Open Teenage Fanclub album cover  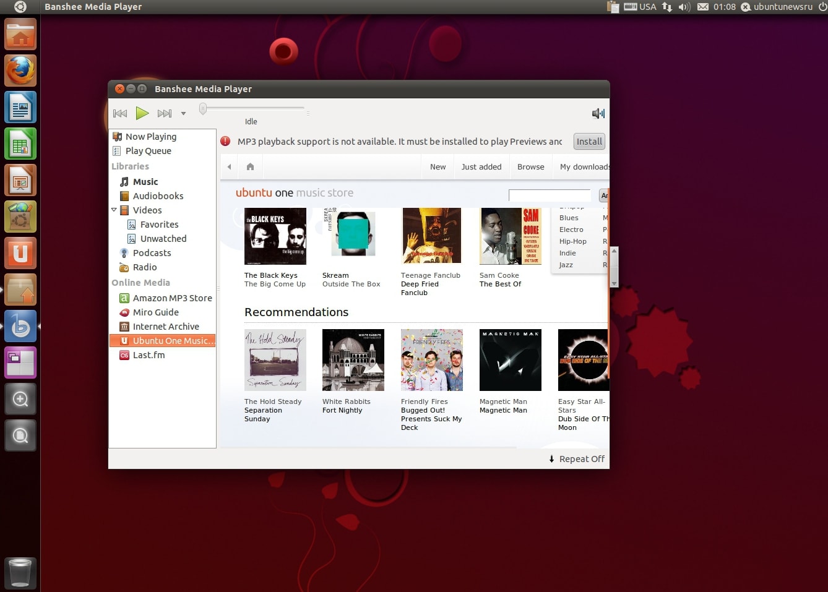tap(432, 236)
